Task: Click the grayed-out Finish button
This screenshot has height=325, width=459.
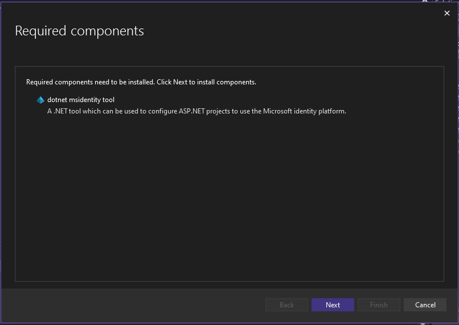Action: (x=379, y=305)
